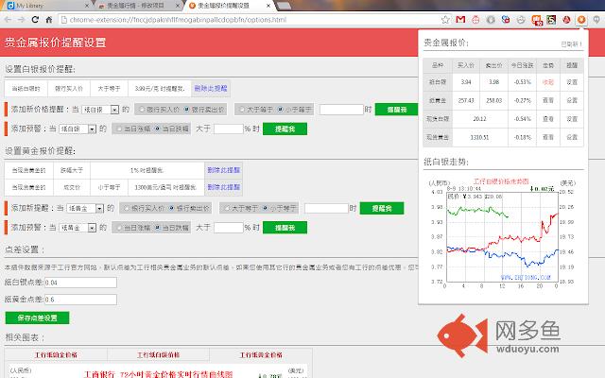Bookmark this page with the star icon
The height and width of the screenshot is (378, 605).
[x=445, y=19]
